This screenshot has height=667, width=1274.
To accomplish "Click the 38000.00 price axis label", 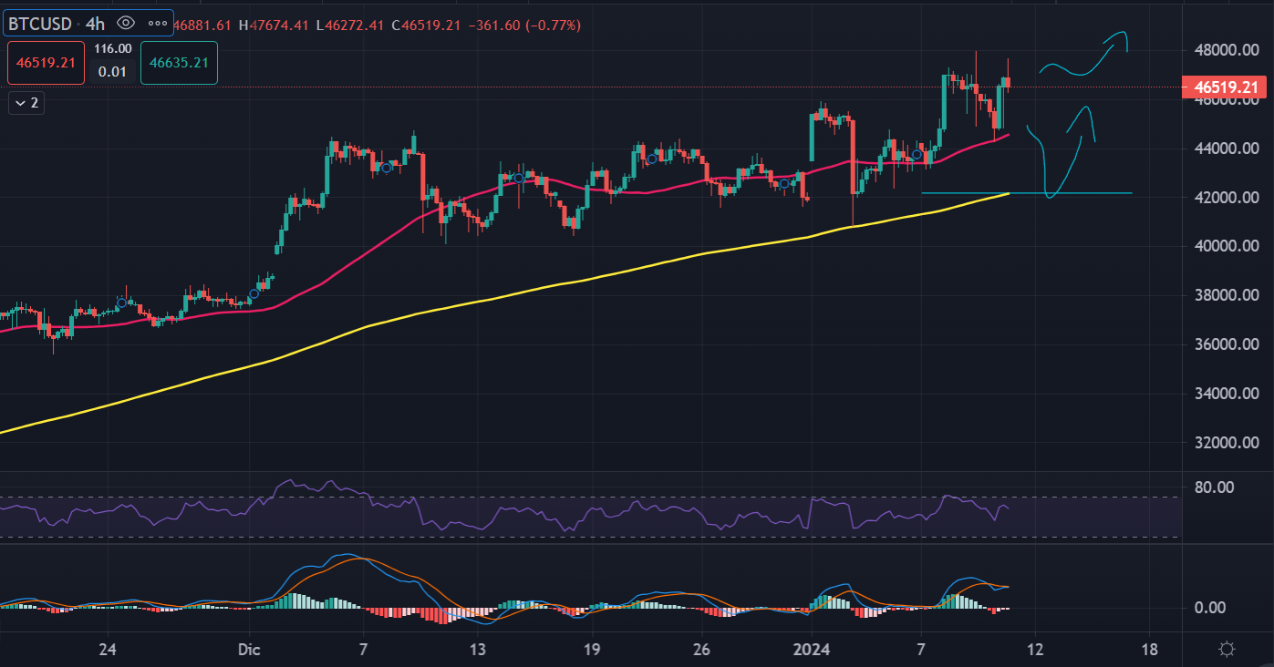I will point(1226,295).
